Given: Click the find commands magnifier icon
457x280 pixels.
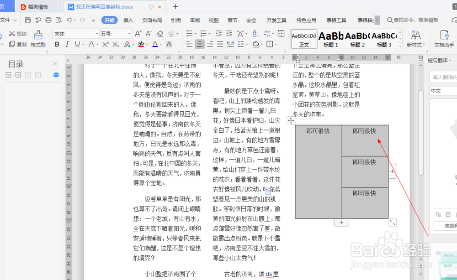Looking at the screenshot, I should coord(391,20).
